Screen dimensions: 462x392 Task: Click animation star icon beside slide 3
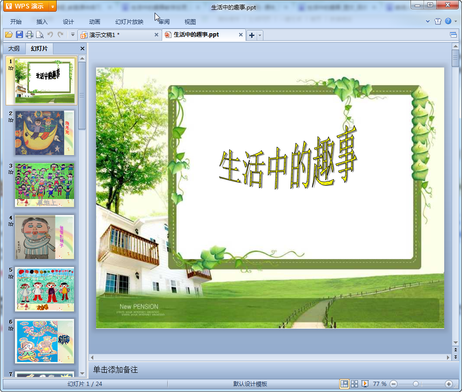click(x=11, y=172)
